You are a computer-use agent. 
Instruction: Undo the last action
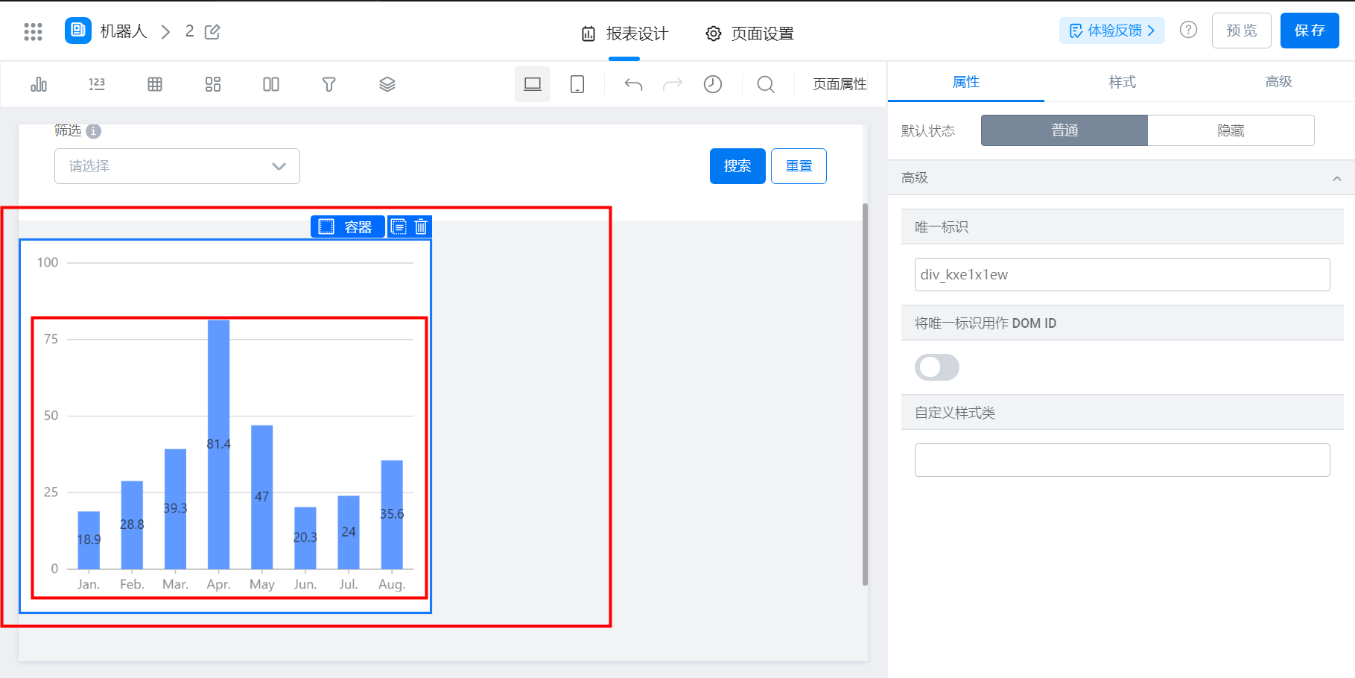[x=633, y=84]
